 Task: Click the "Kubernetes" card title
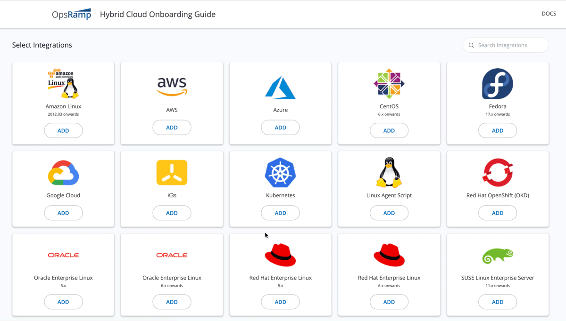pyautogui.click(x=280, y=195)
